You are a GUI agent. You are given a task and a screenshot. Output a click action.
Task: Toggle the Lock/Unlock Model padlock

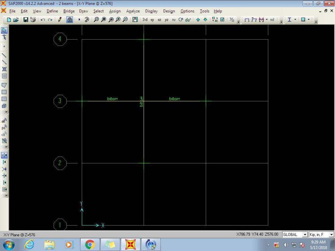[70, 20]
